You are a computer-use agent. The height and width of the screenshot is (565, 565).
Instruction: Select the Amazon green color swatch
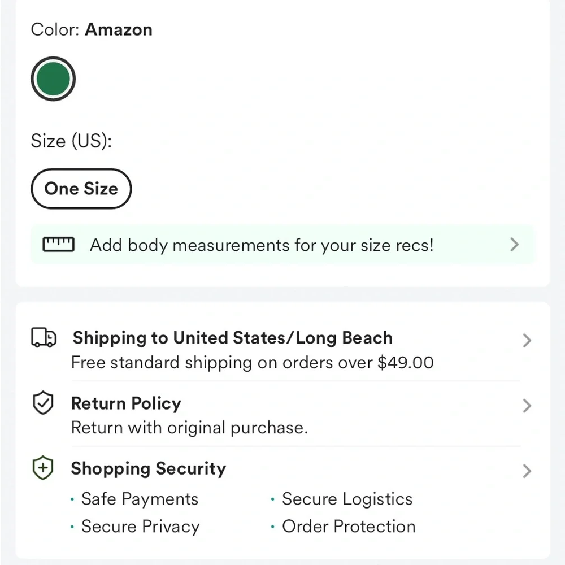coord(53,79)
